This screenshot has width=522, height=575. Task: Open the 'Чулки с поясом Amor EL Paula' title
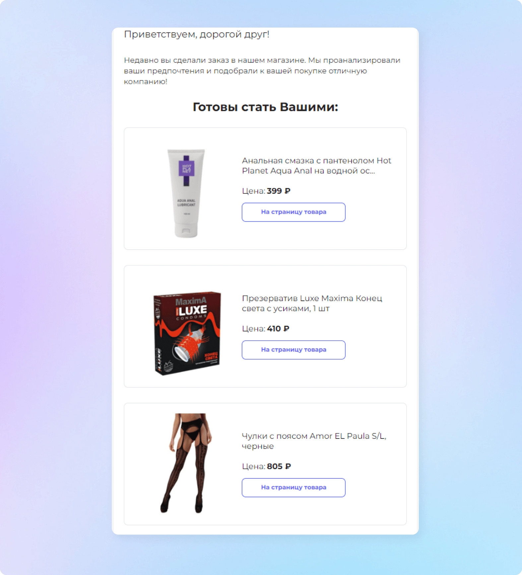tap(314, 441)
